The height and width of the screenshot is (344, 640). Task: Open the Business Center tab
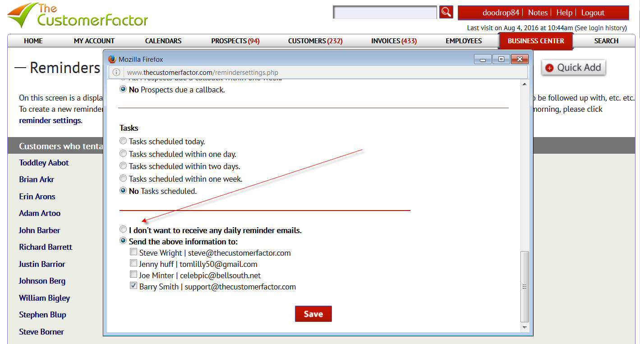tap(535, 41)
